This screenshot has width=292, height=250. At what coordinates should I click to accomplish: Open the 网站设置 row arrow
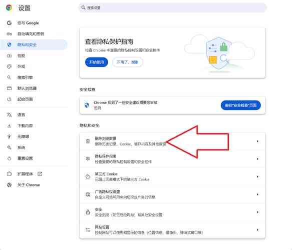click(x=257, y=230)
